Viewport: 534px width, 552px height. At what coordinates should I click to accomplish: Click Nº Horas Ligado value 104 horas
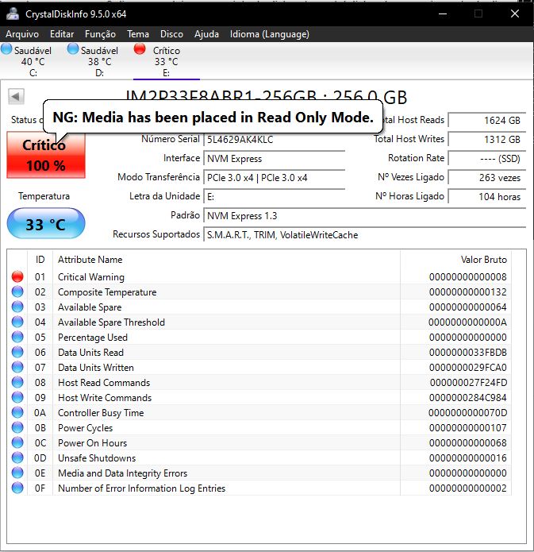tap(487, 196)
